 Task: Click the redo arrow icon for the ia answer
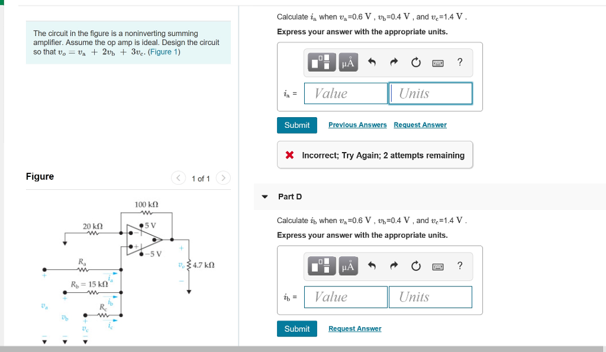pyautogui.click(x=394, y=62)
